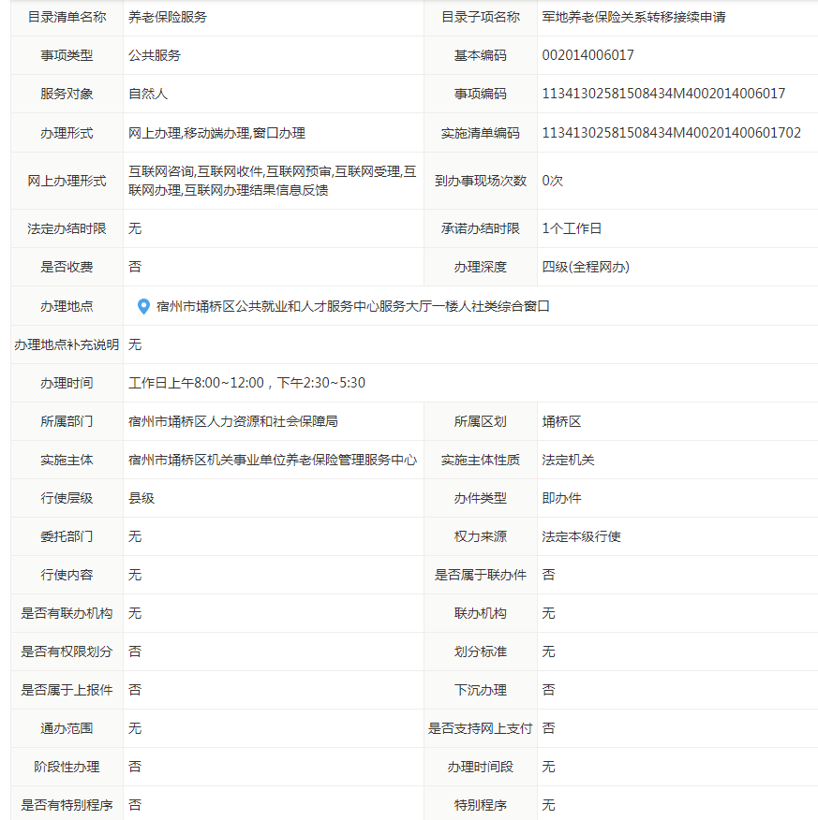Click the 军地养老保险关系转移接续申请 sub-item name
Screen dimensions: 818x820
pos(633,17)
